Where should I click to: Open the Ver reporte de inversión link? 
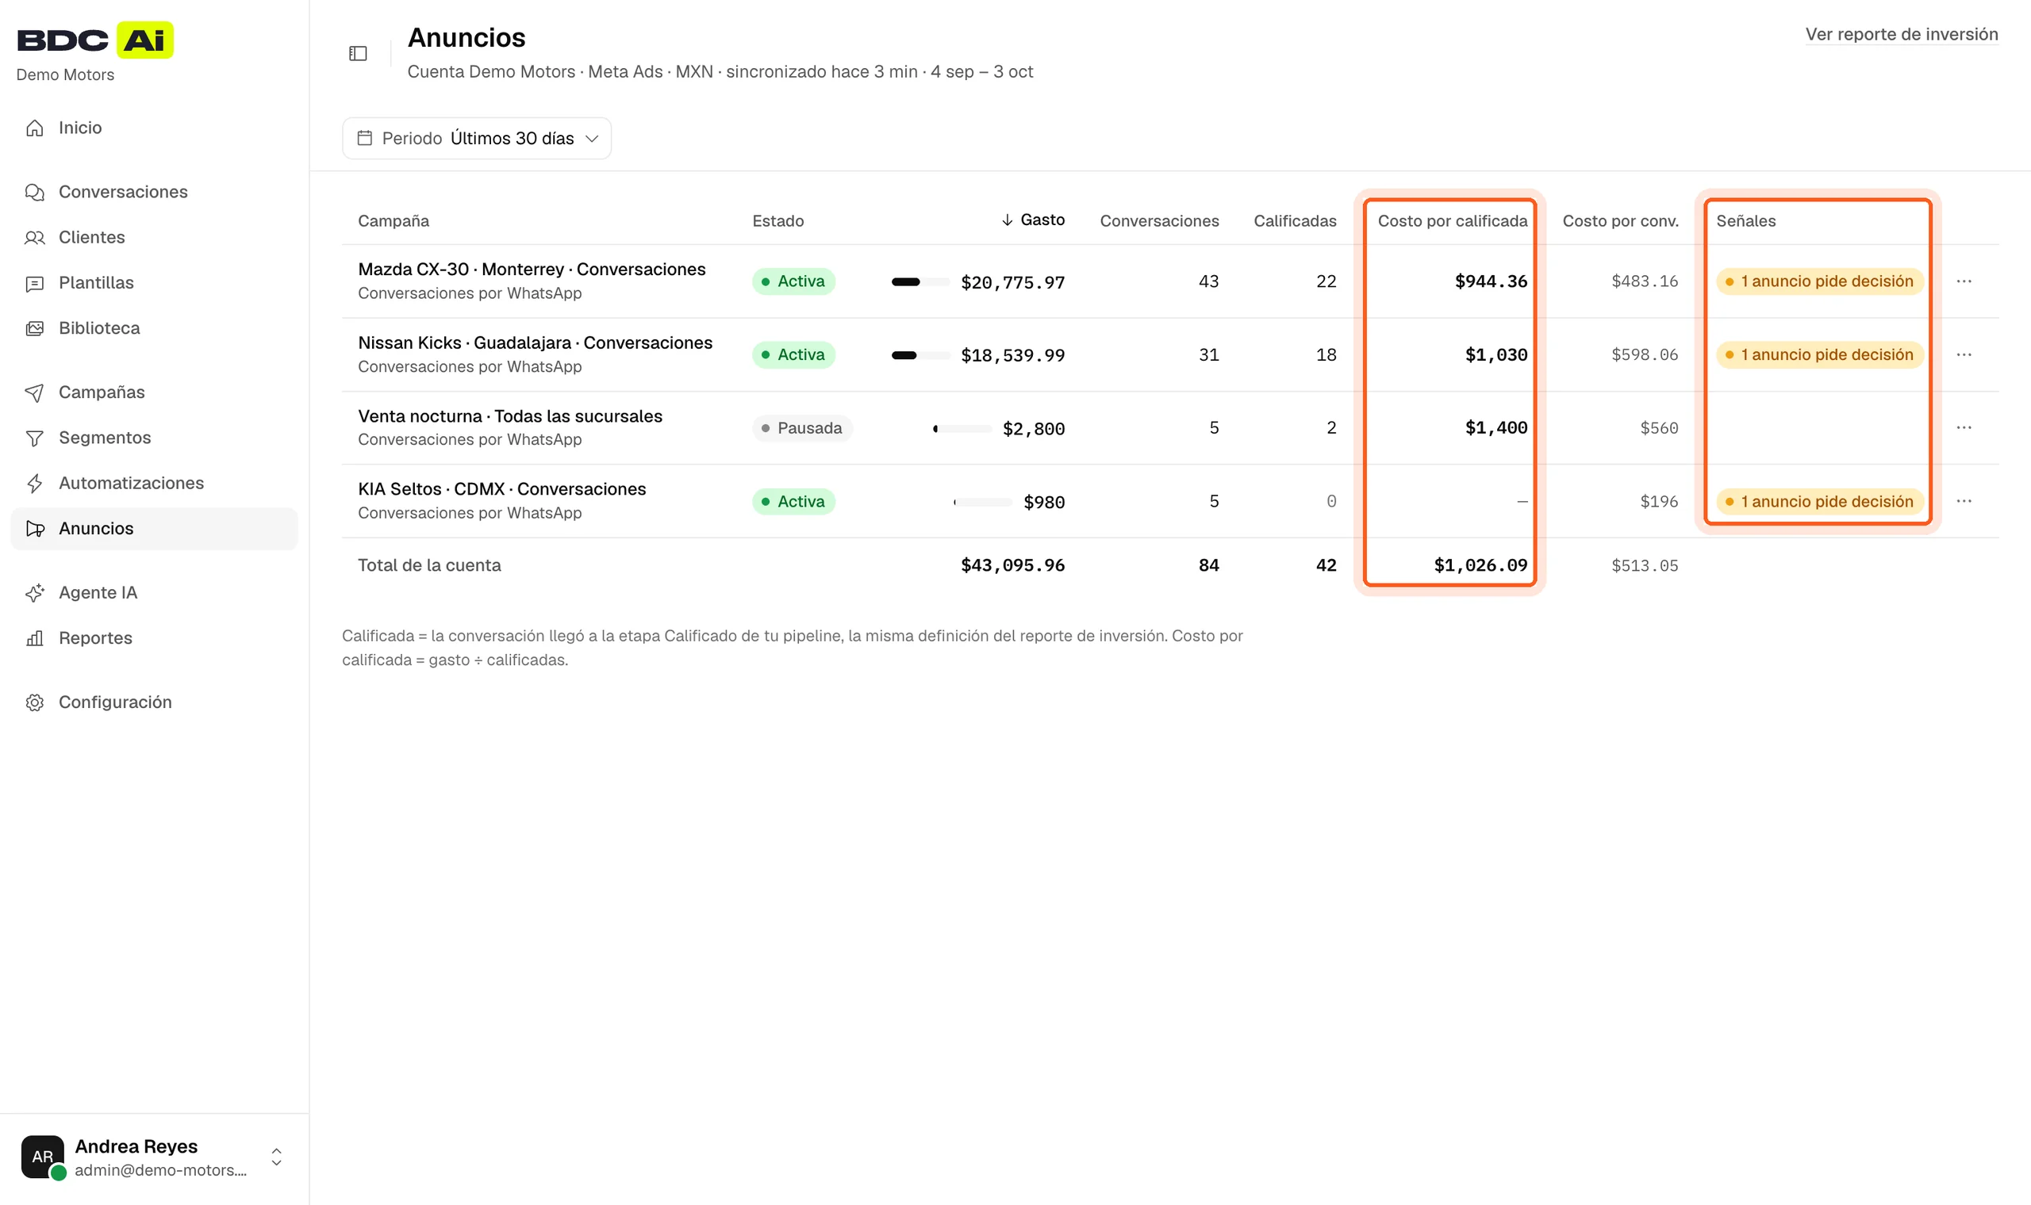click(x=1901, y=34)
